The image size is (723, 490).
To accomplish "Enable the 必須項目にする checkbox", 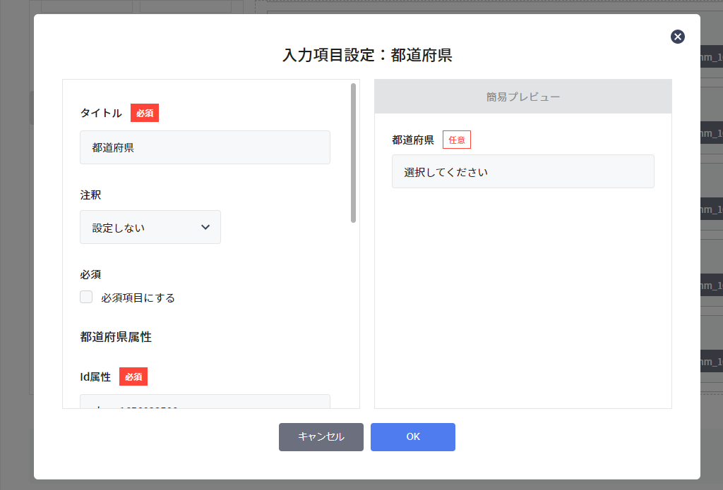I will 86,297.
